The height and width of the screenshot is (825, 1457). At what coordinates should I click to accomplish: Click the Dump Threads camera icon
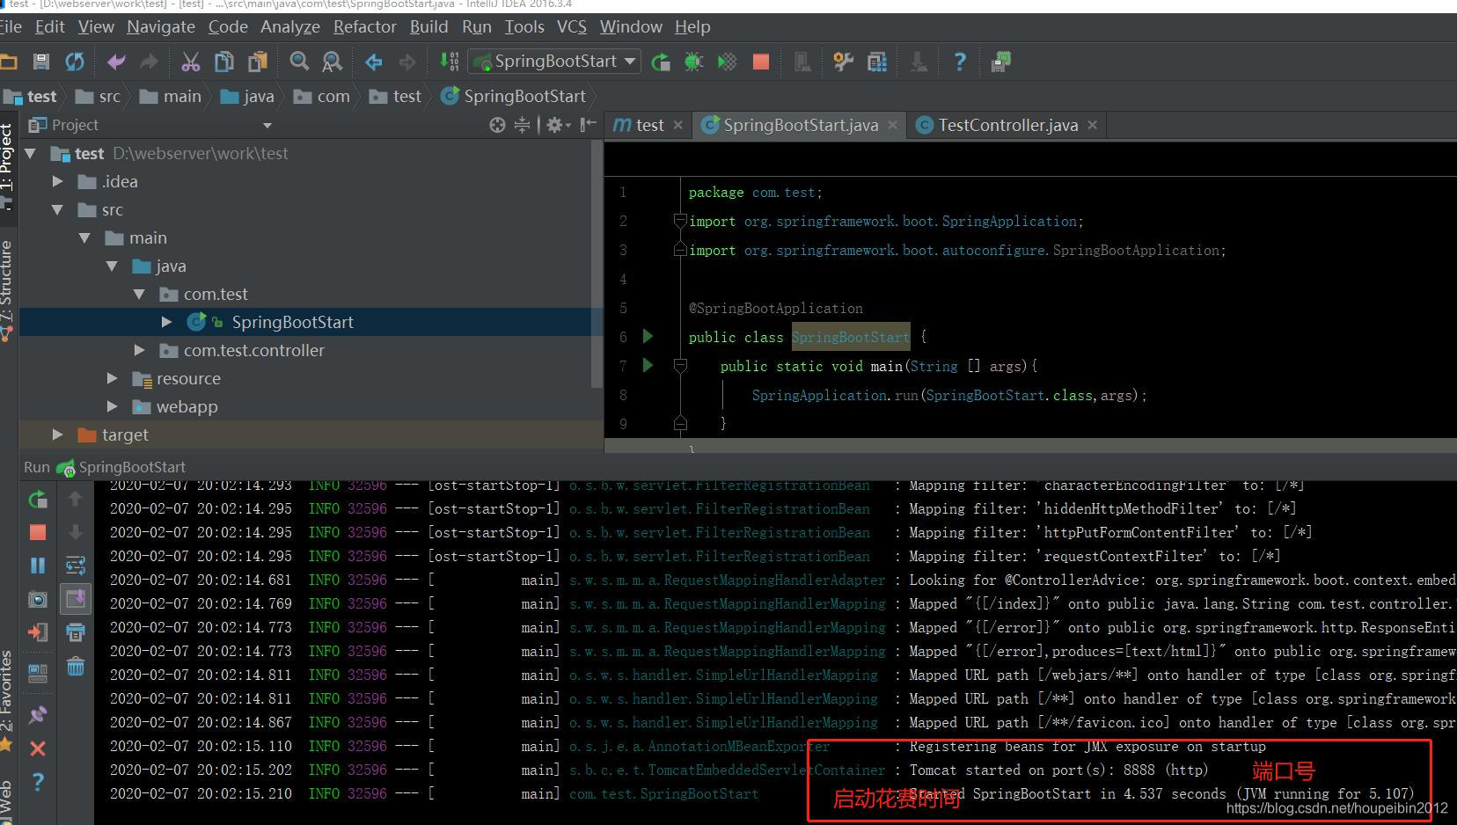point(38,599)
